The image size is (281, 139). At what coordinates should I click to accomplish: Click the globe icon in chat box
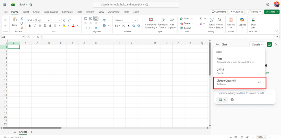(x=232, y=100)
